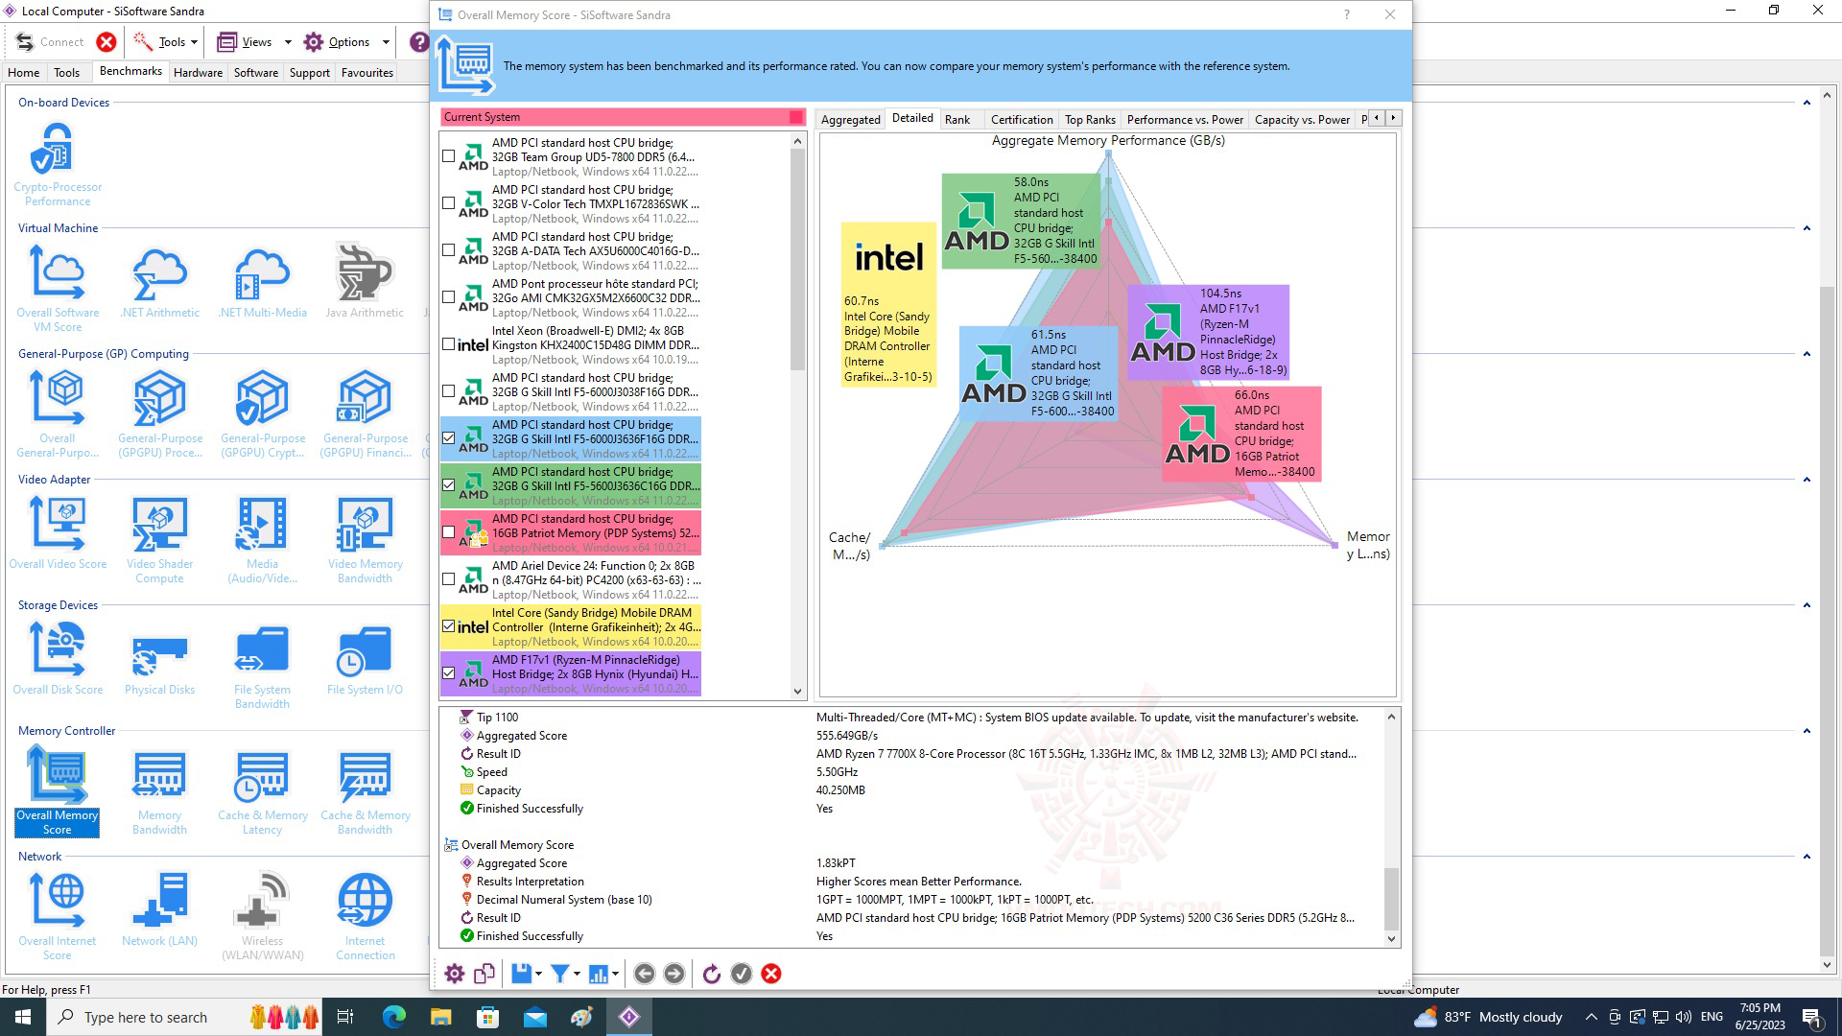Check the Team Group UD5-7800 DDR5 entry
1842x1036 pixels.
(x=448, y=156)
